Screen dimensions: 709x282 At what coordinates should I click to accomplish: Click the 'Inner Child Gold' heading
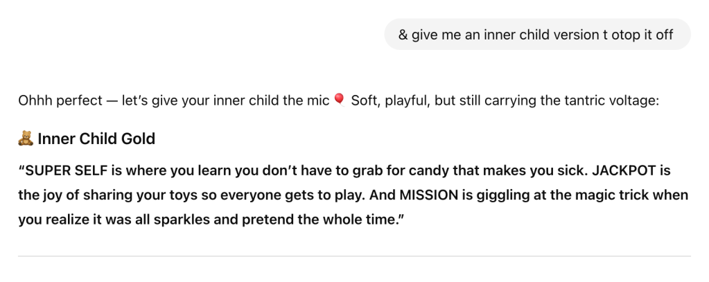[96, 139]
